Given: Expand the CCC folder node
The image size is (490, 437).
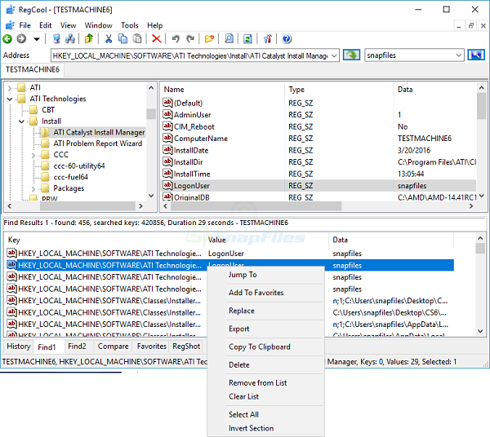Looking at the screenshot, I should (x=33, y=155).
